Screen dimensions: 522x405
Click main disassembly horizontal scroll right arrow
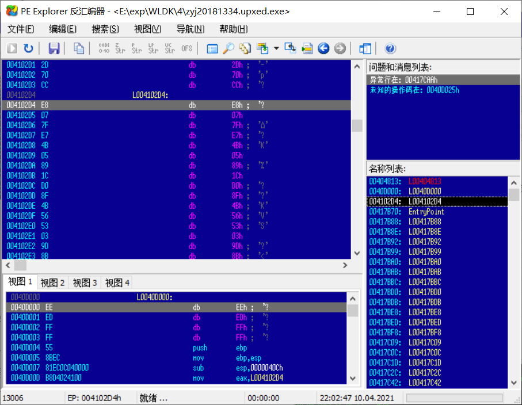[x=345, y=265]
